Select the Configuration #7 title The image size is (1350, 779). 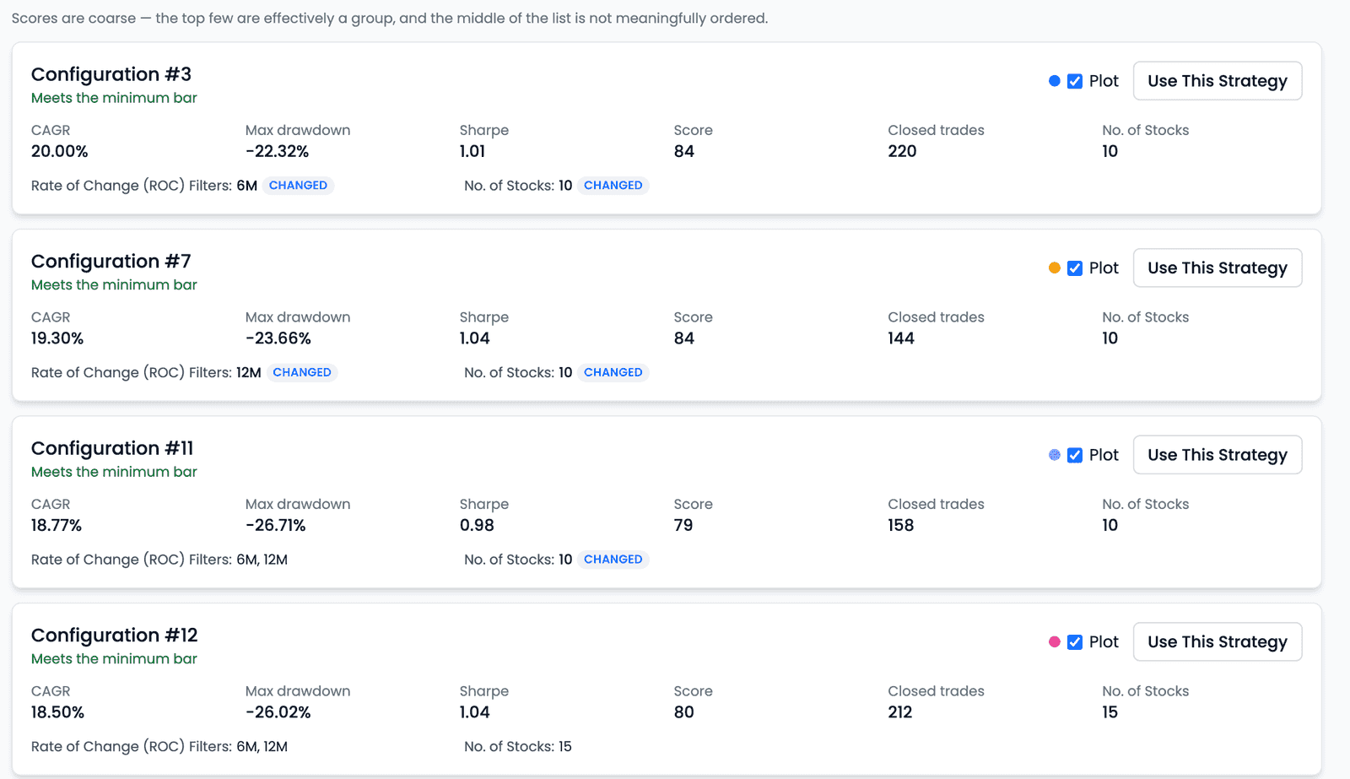(x=111, y=262)
